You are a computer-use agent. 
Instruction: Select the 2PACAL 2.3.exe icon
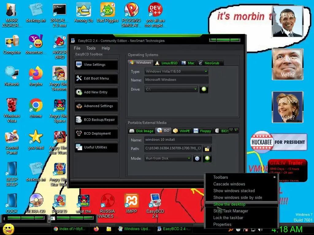pyautogui.click(x=59, y=15)
